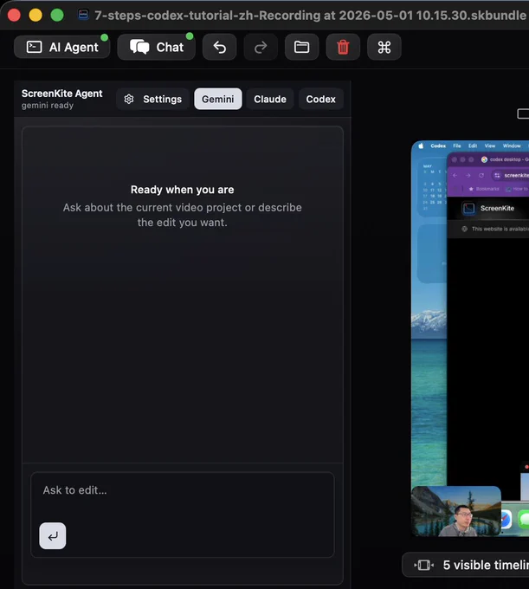Click the 'Ready when you are' text
The width and height of the screenshot is (529, 589).
click(183, 190)
